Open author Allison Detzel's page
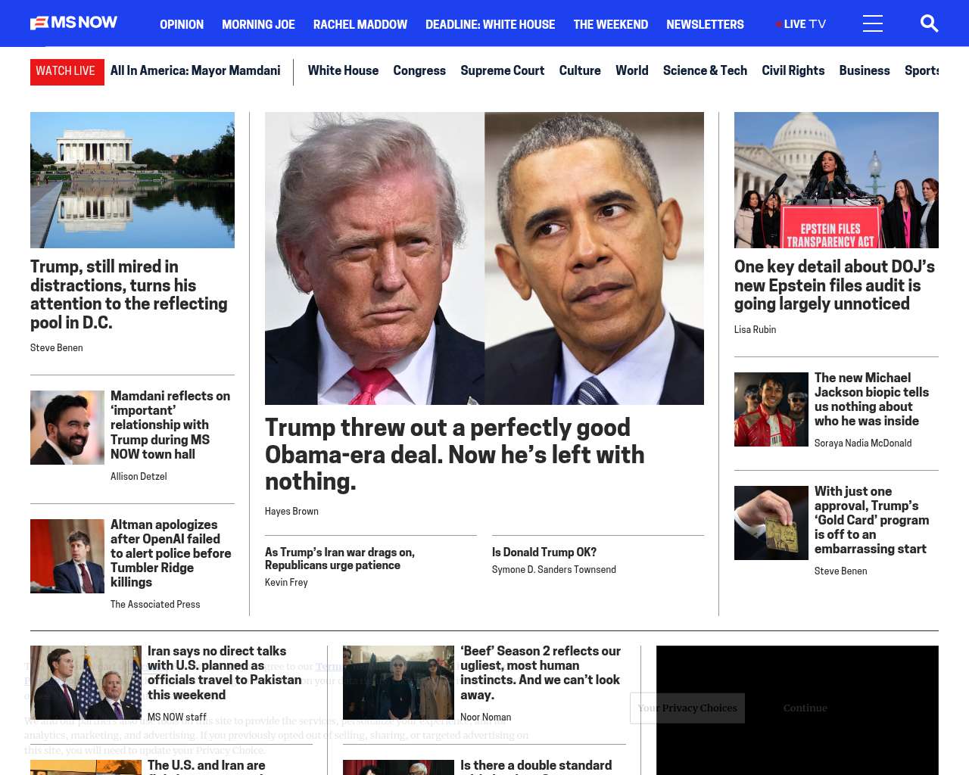Screen dimensions: 969x775 (139, 477)
